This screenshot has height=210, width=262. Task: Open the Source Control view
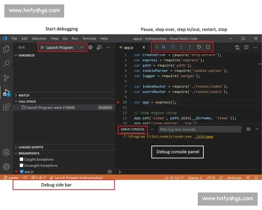pyautogui.click(x=6, y=78)
